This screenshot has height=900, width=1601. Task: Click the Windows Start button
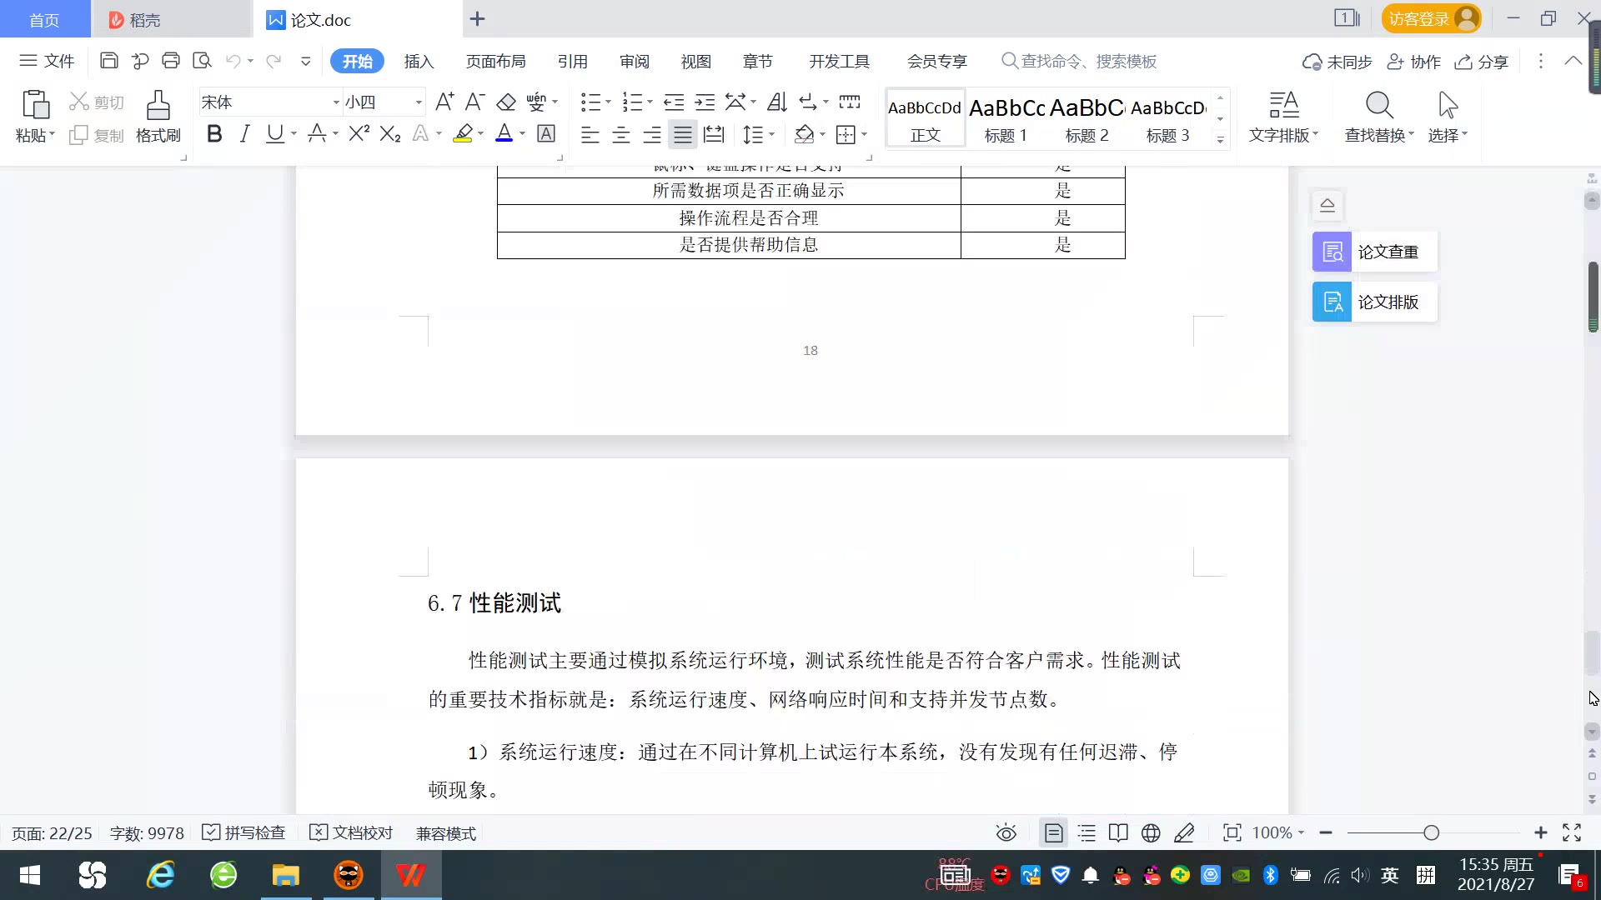[30, 875]
